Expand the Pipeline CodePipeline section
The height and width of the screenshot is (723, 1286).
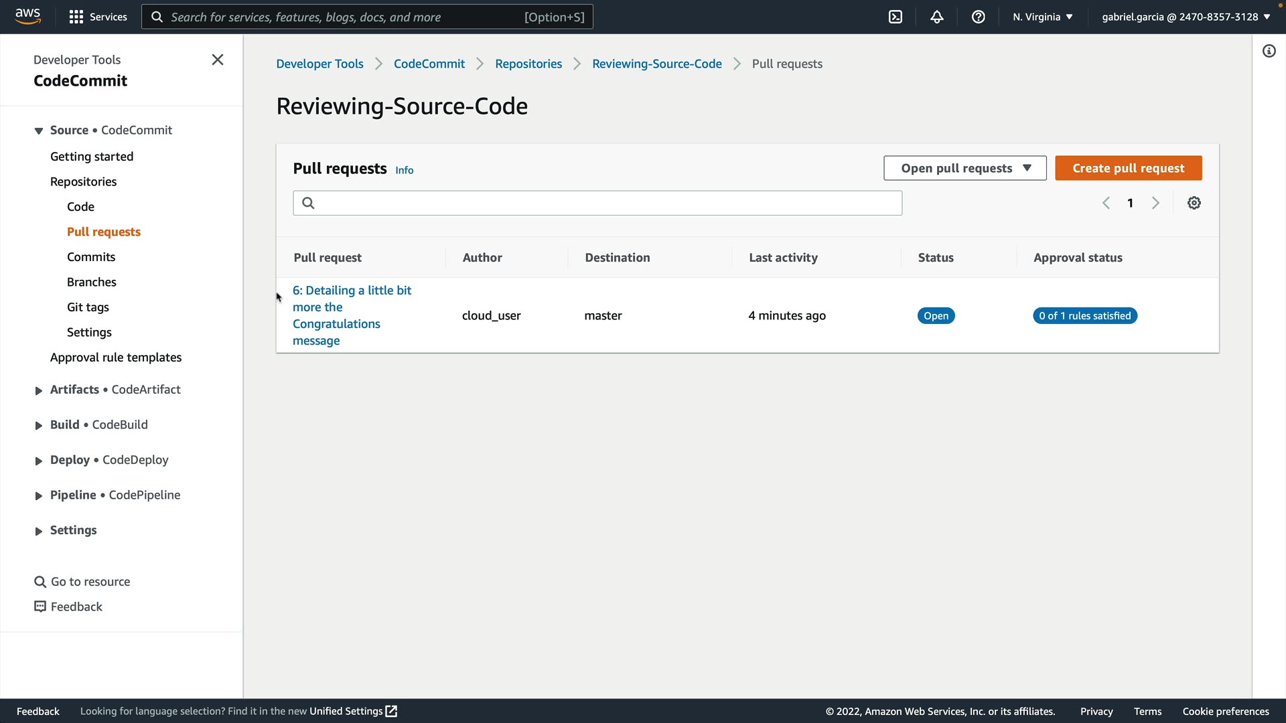click(39, 496)
